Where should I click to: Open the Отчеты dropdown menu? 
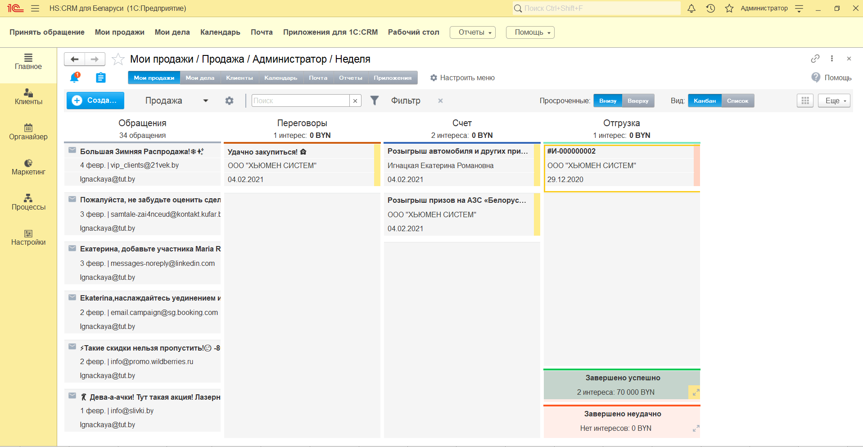click(x=472, y=32)
